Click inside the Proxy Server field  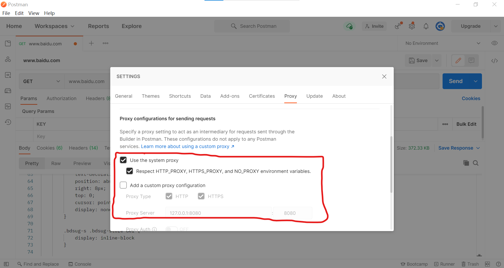pos(218,213)
